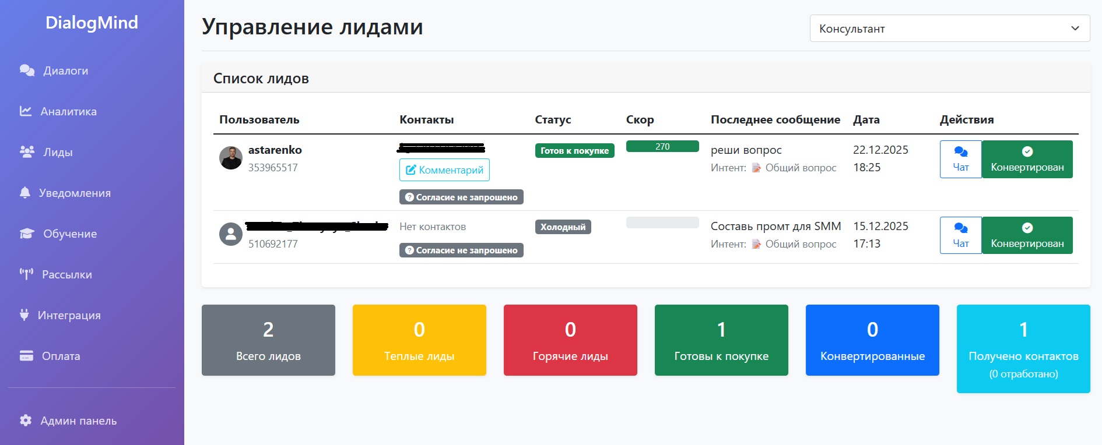
Task: Click the Холодный status badge
Action: coord(563,227)
